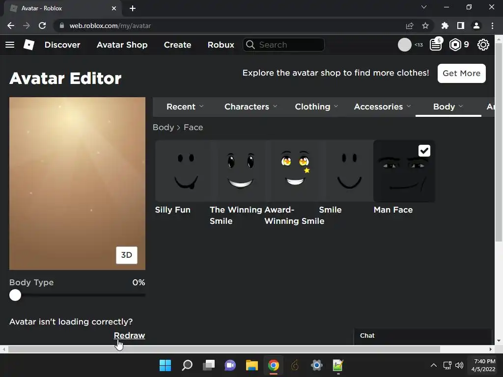Click the horizontal scrollbar at page bottom
Screen dimensions: 503x377
224,349
